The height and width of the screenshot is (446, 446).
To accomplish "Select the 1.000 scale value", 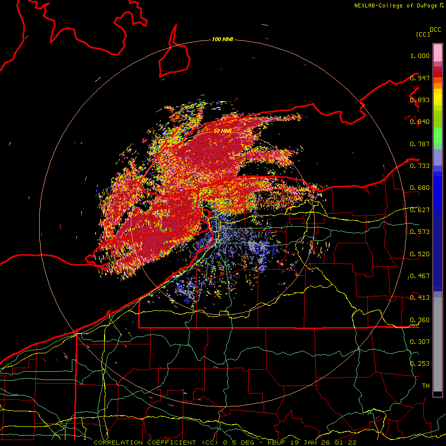I will click(x=420, y=56).
